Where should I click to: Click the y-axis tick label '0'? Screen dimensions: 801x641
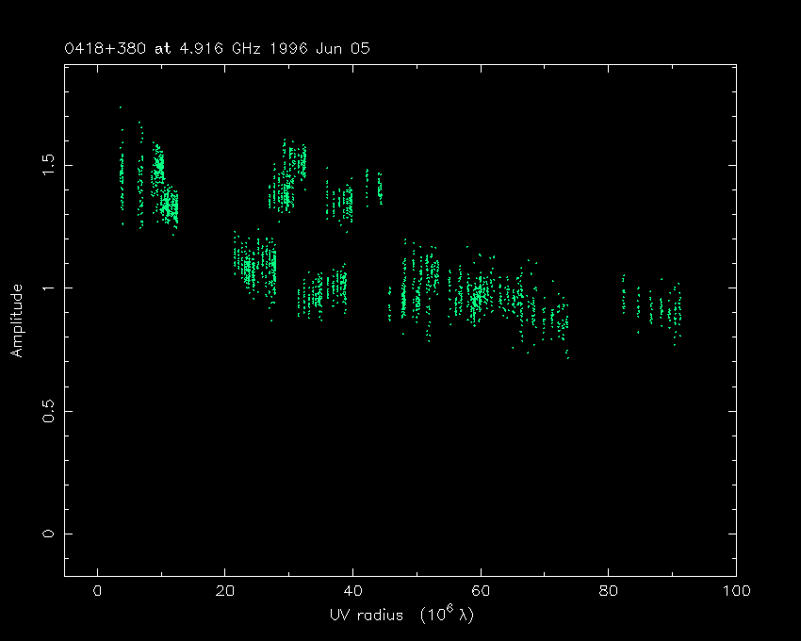point(49,534)
